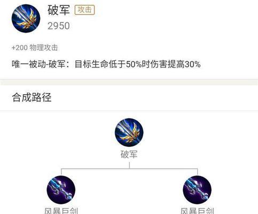Click the vertical connector below 破军 label

[x=129, y=165]
